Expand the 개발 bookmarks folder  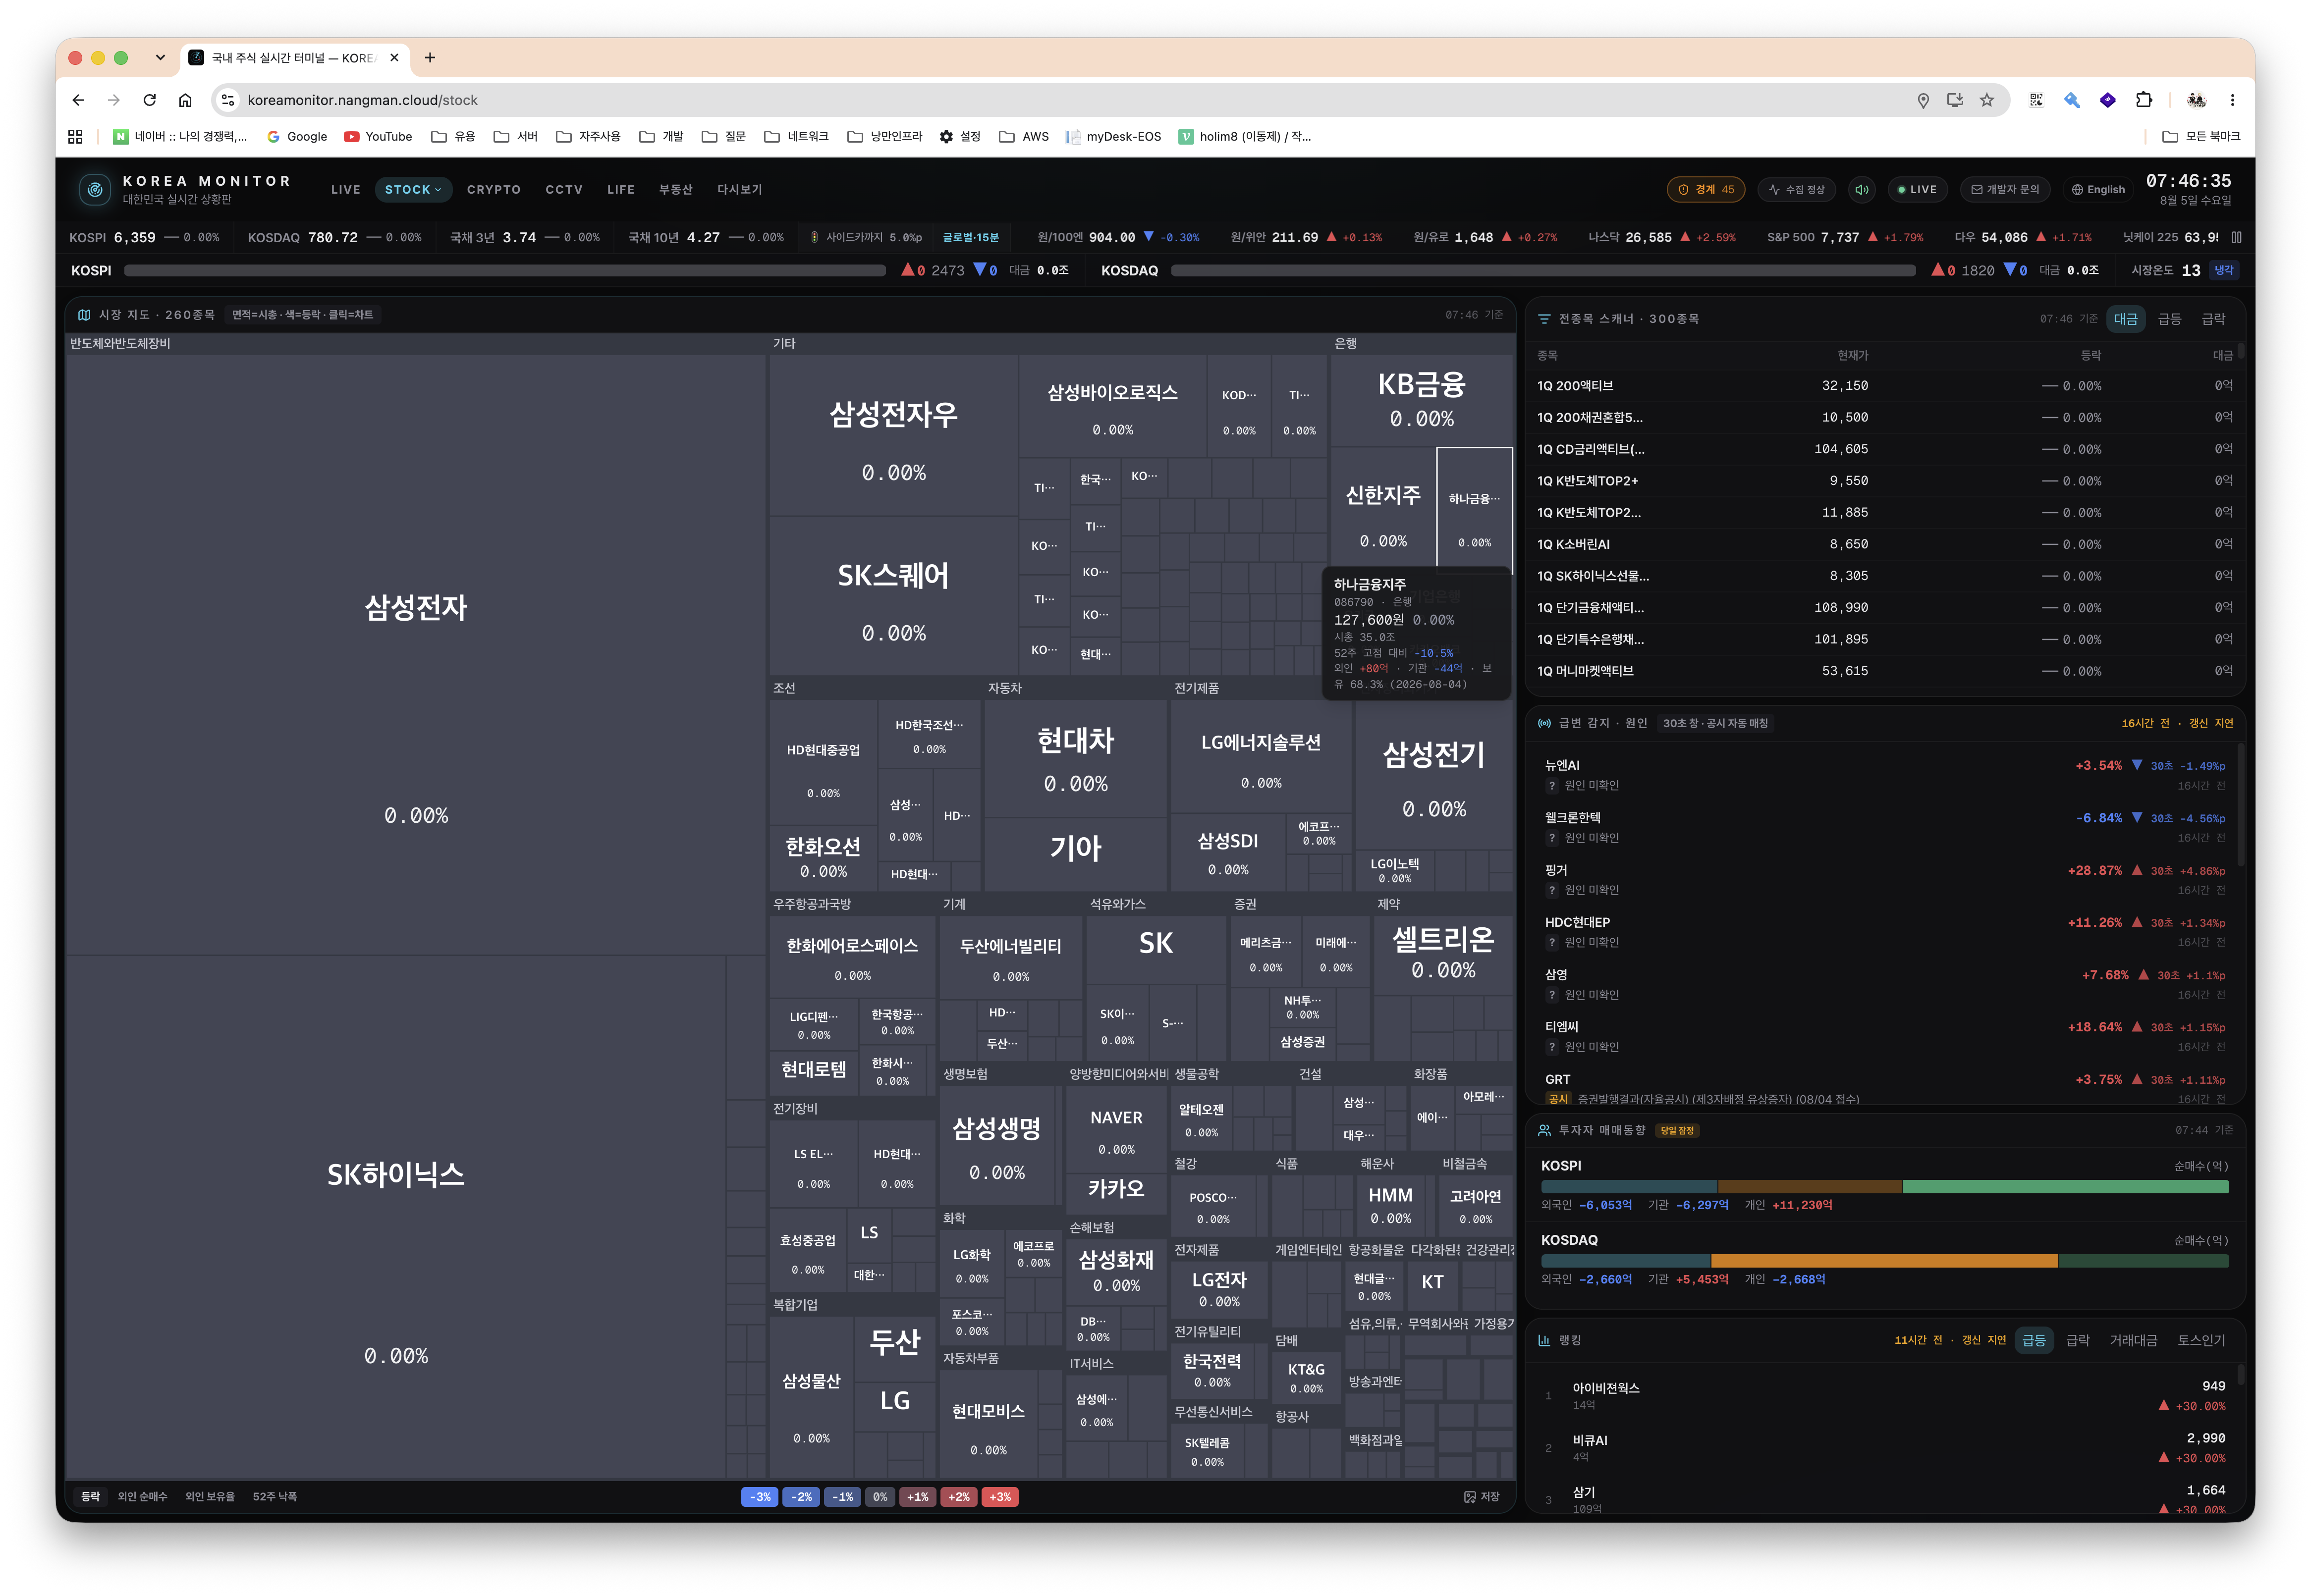click(662, 136)
